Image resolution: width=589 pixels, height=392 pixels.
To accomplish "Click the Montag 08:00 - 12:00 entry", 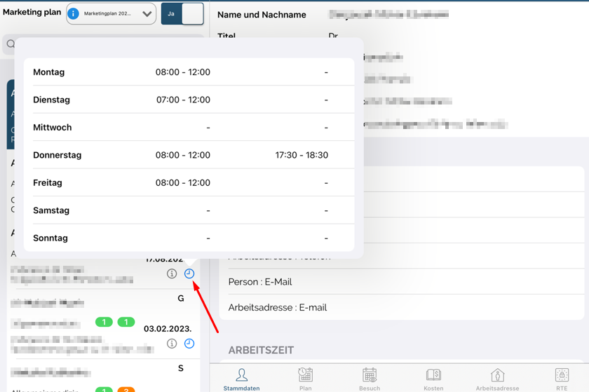I will 183,72.
